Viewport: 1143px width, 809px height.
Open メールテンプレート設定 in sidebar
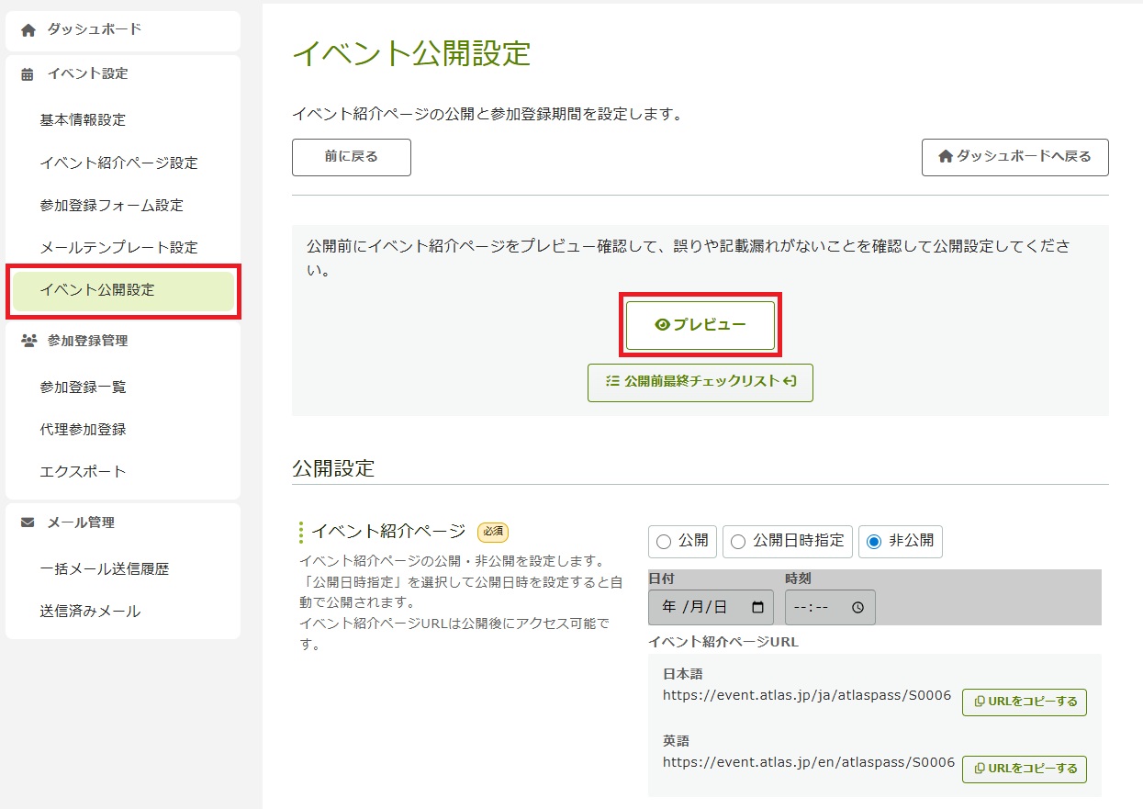tap(118, 248)
